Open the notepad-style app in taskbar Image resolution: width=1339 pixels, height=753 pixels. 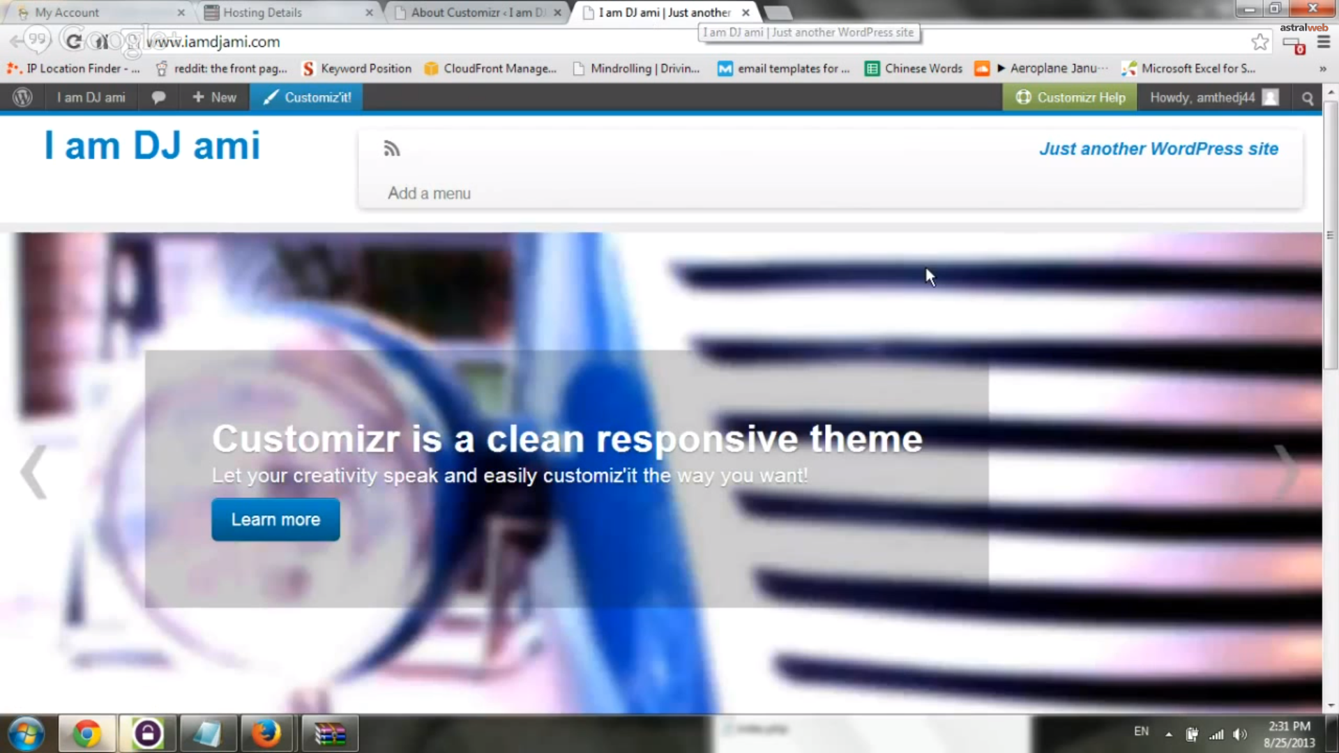coord(207,733)
